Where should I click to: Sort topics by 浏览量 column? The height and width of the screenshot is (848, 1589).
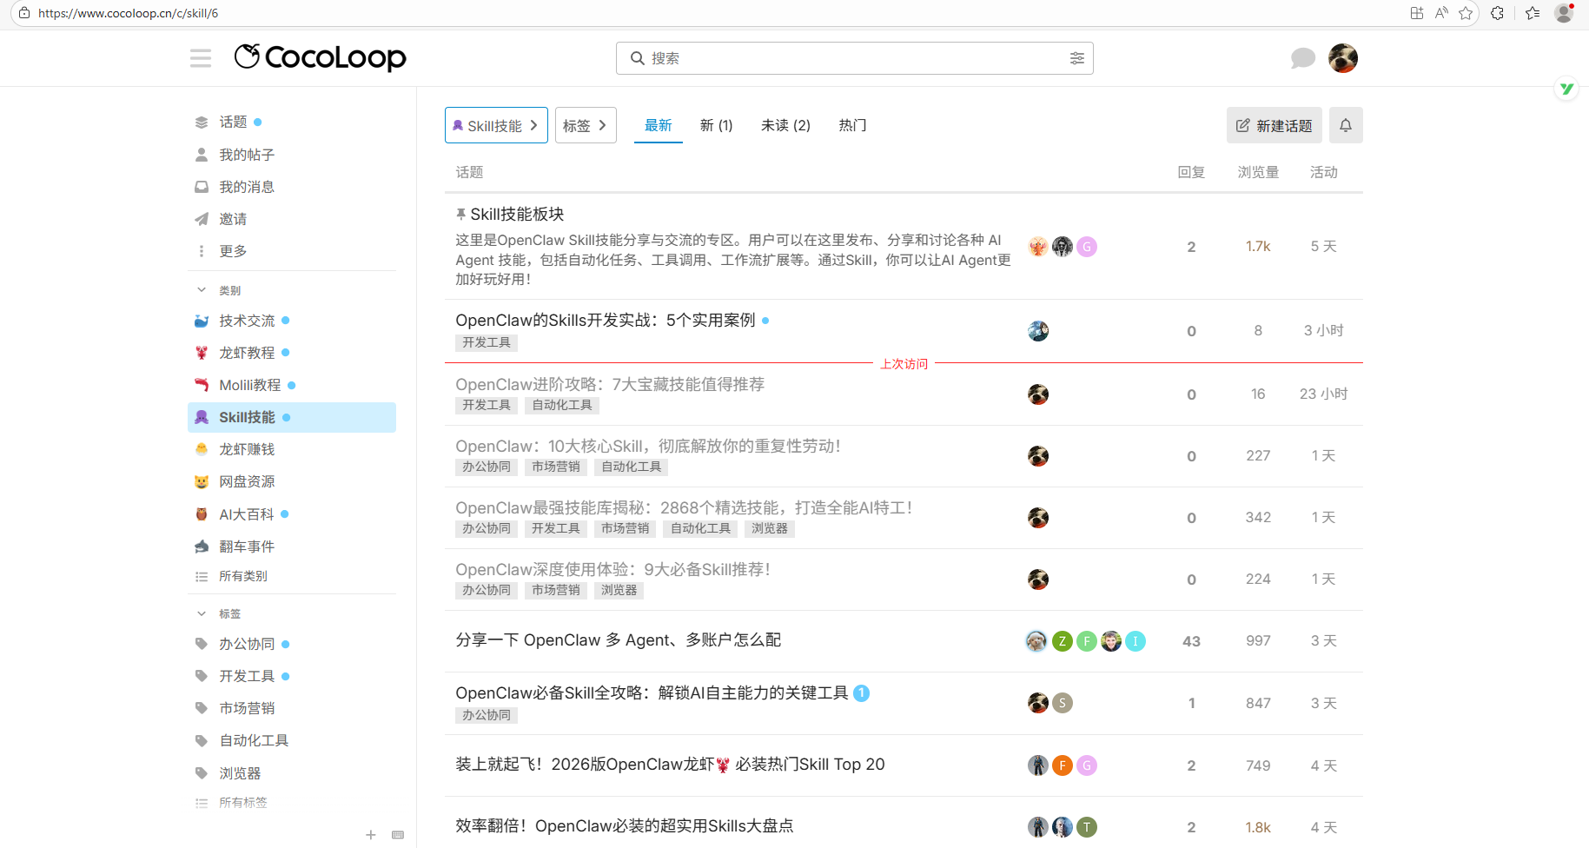(1258, 172)
